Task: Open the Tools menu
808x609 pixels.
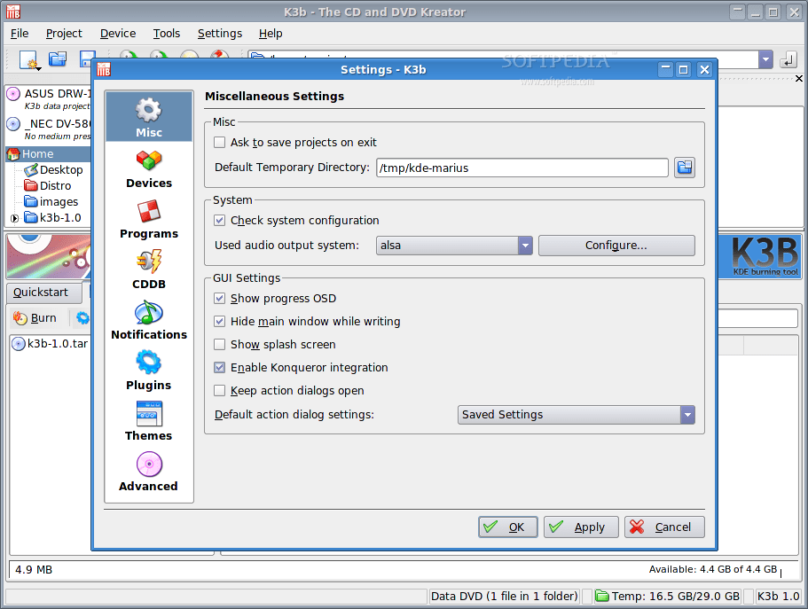Action: point(167,34)
